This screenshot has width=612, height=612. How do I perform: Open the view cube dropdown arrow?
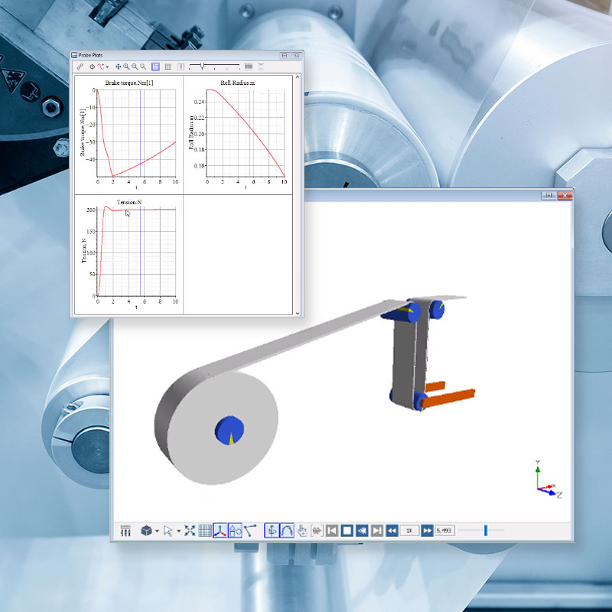157,531
